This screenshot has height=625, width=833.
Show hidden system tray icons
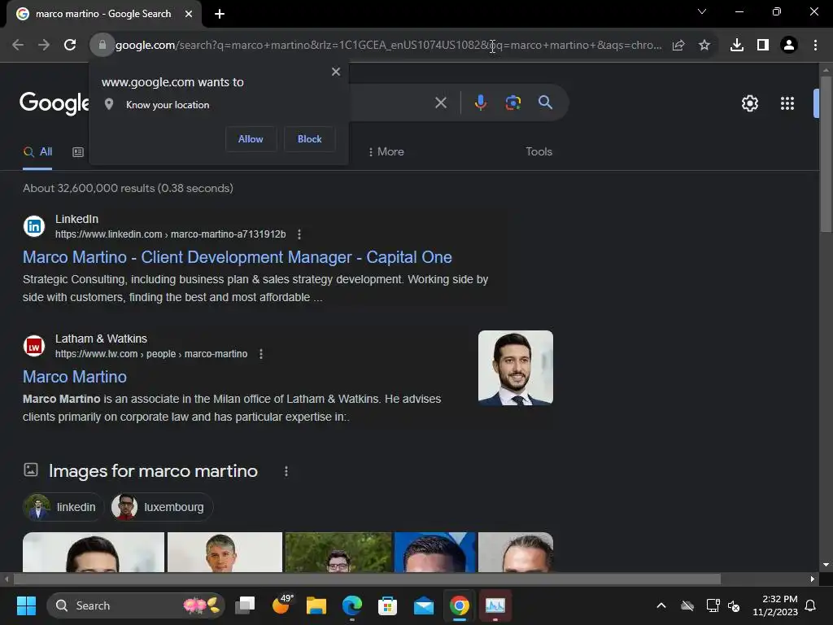coord(661,605)
